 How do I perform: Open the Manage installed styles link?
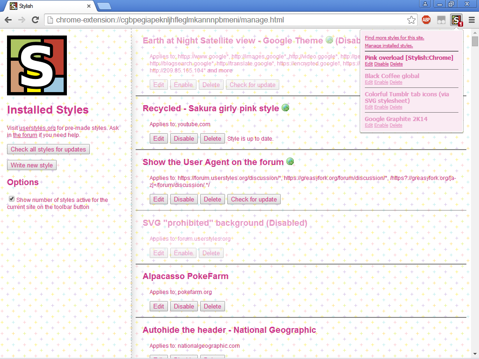(x=389, y=46)
